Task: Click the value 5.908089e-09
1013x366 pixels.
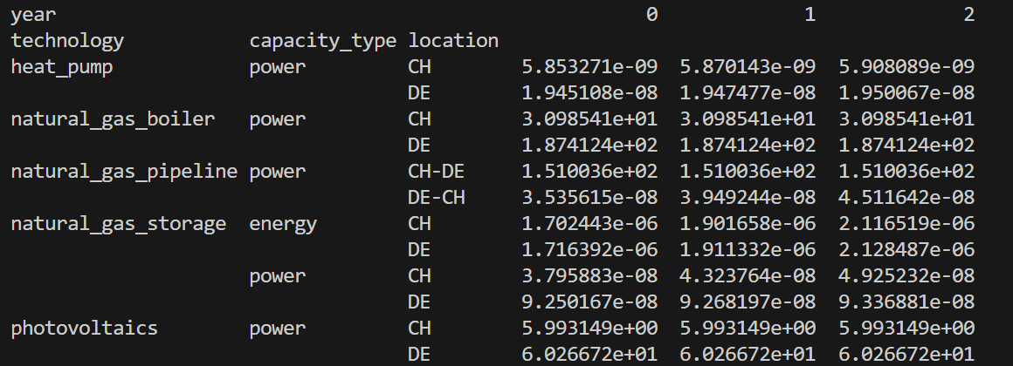Action: [906, 67]
